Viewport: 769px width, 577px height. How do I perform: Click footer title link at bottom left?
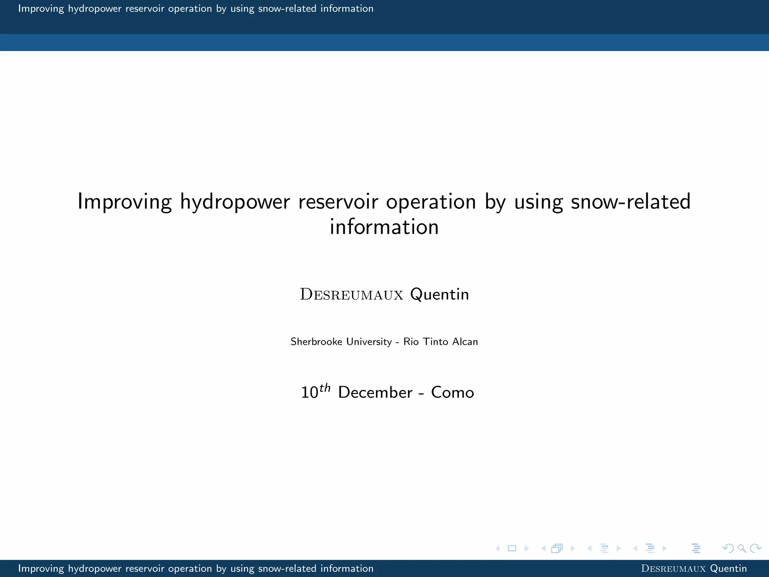pyautogui.click(x=196, y=568)
